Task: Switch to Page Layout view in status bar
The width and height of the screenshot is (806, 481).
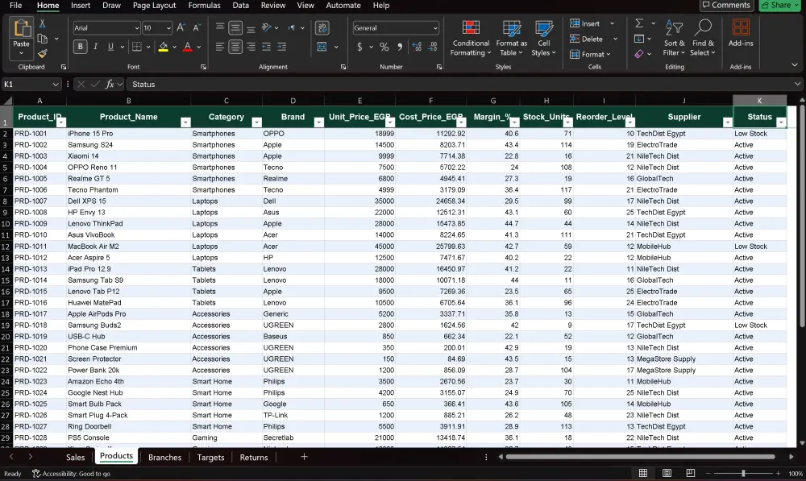Action: point(667,473)
